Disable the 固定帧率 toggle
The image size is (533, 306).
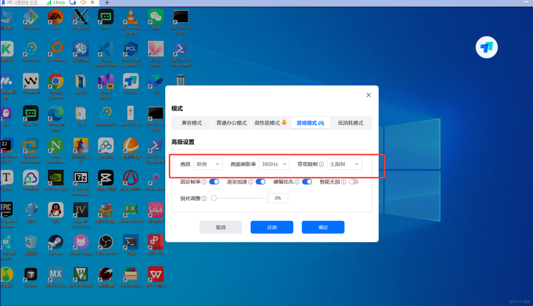pos(214,182)
